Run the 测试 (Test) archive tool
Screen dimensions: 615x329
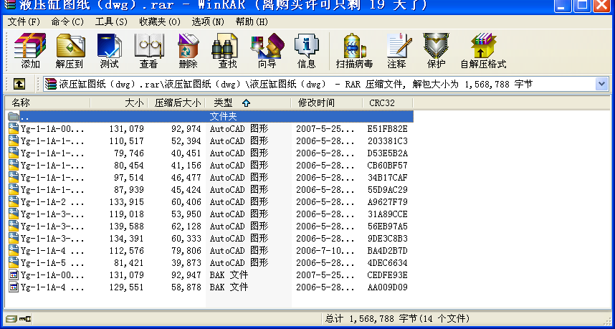pyautogui.click(x=110, y=51)
